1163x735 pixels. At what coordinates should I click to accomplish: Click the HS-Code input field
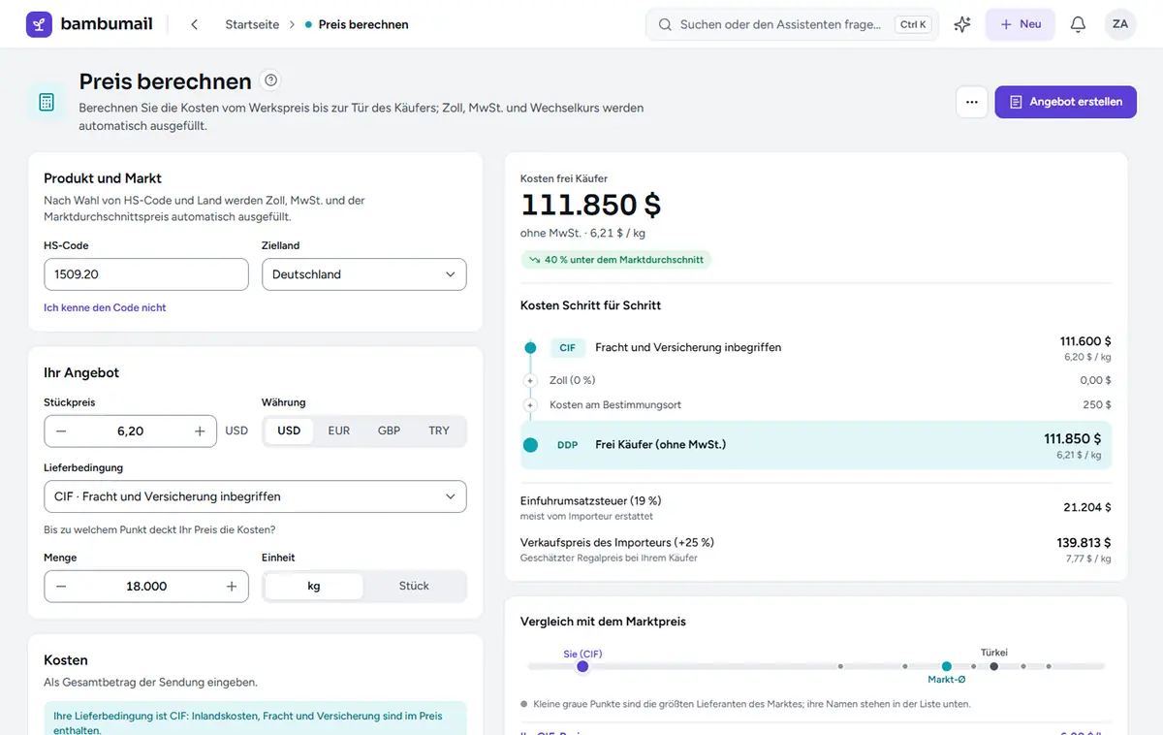[x=146, y=274]
